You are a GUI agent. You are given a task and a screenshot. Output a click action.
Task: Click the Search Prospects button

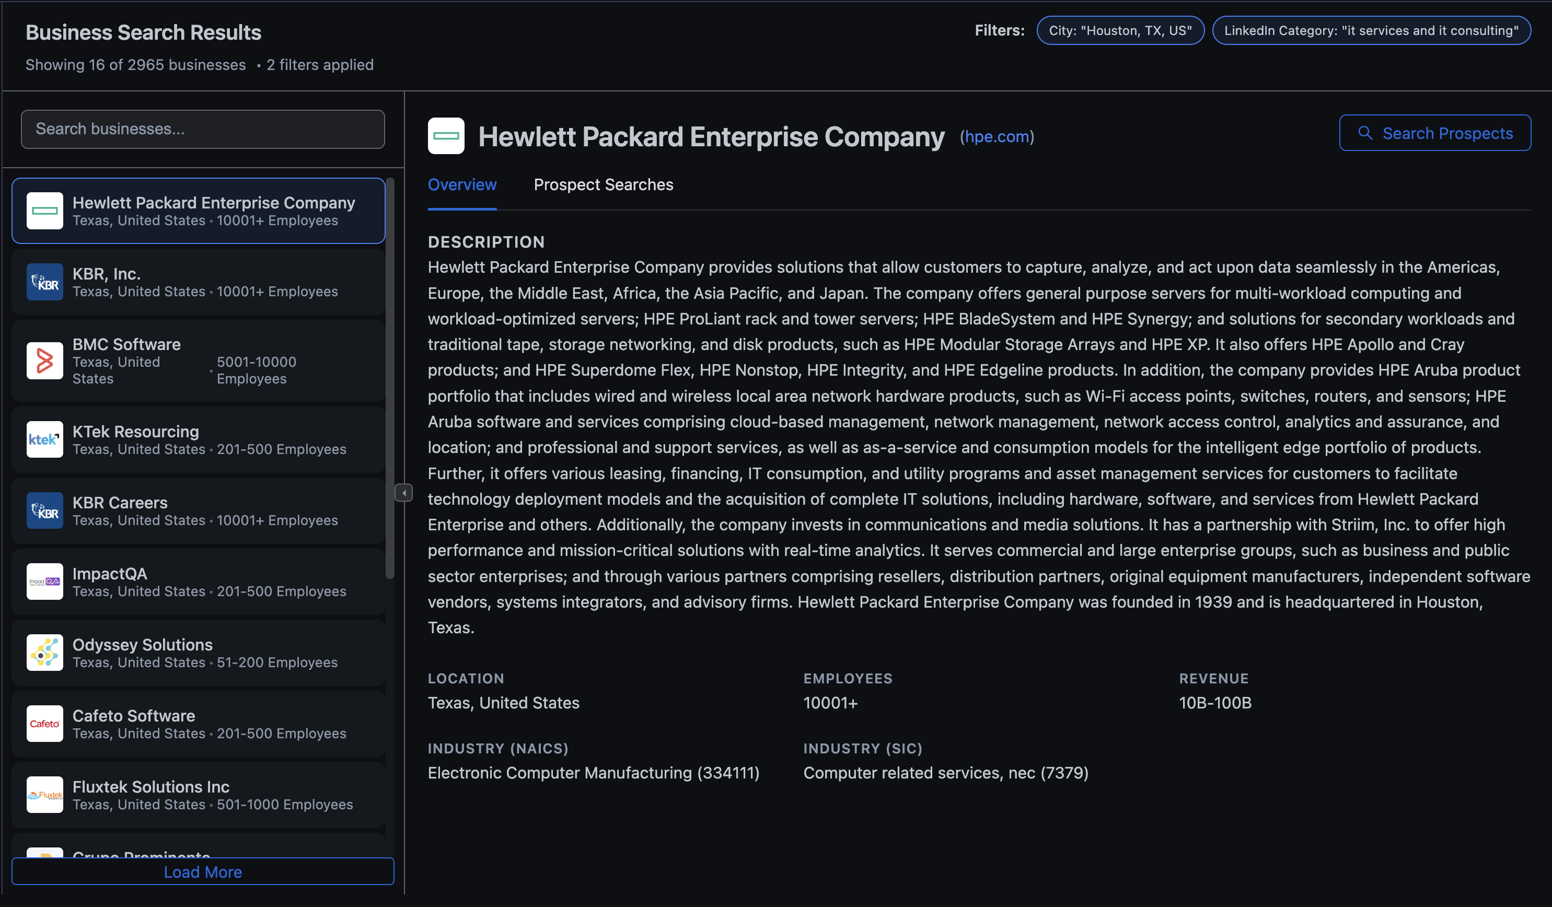click(x=1435, y=133)
